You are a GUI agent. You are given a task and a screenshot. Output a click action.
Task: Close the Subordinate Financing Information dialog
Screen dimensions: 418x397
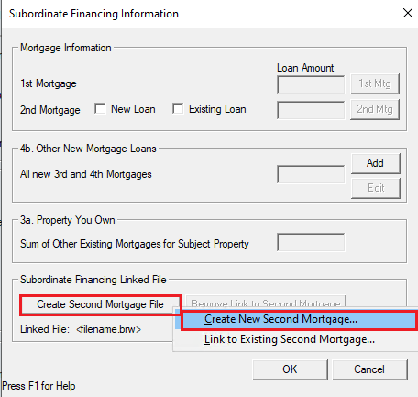[x=408, y=13]
